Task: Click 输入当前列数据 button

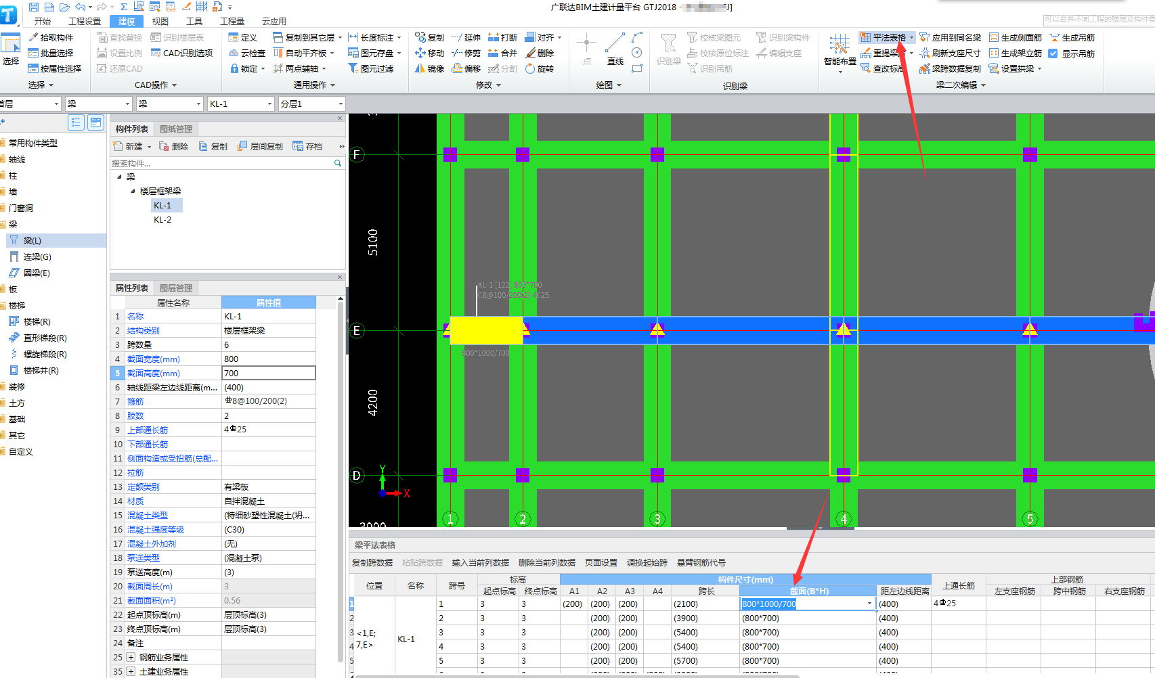Action: (481, 562)
